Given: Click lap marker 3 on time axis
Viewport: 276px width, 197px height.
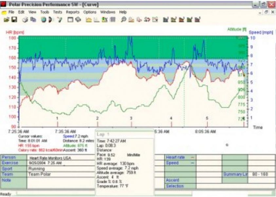Looking at the screenshot, I should tap(131, 118).
